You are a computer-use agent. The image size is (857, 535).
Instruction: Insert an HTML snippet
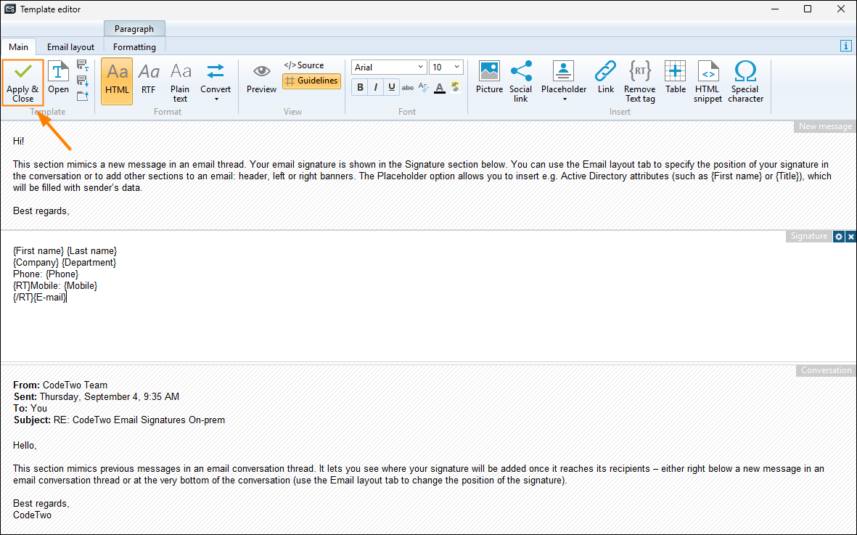point(708,81)
